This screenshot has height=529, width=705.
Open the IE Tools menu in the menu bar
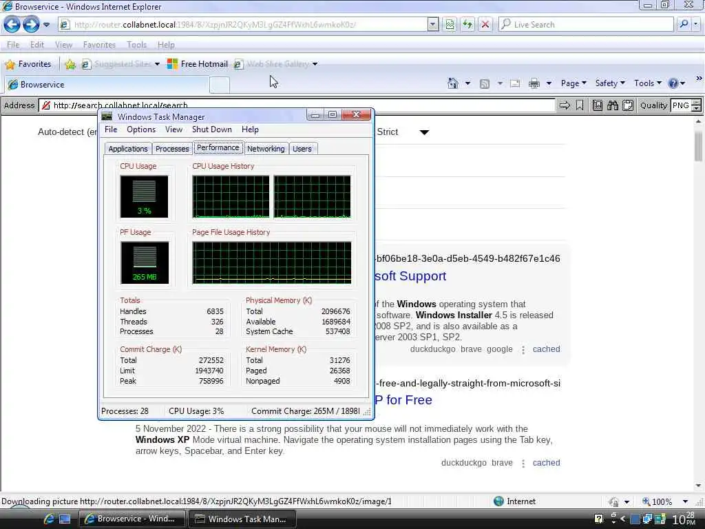137,45
